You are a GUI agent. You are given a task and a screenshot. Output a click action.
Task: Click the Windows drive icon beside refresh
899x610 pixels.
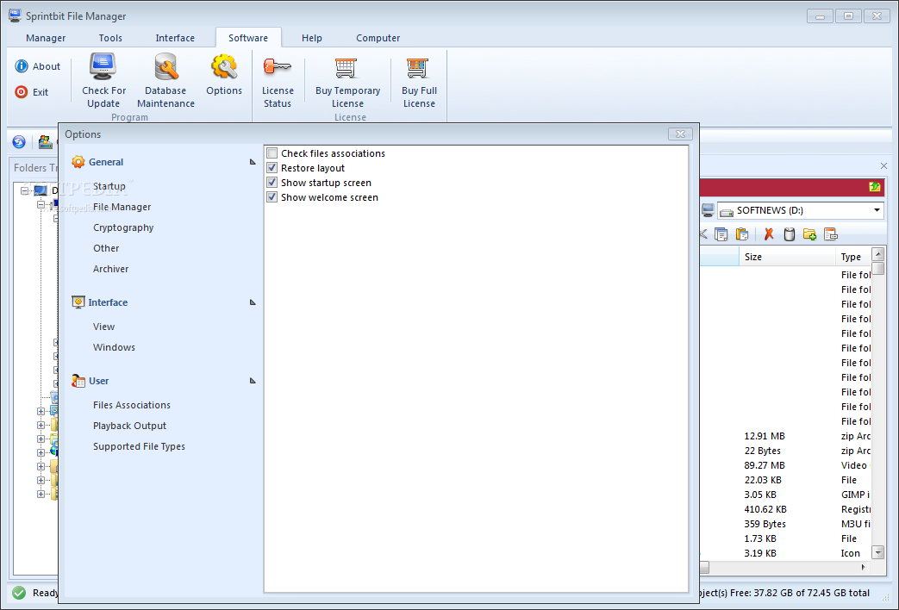pos(46,141)
